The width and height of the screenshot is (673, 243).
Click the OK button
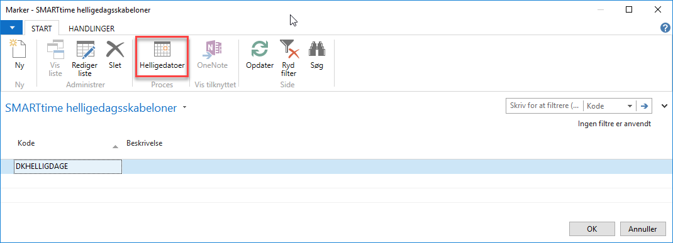point(592,229)
